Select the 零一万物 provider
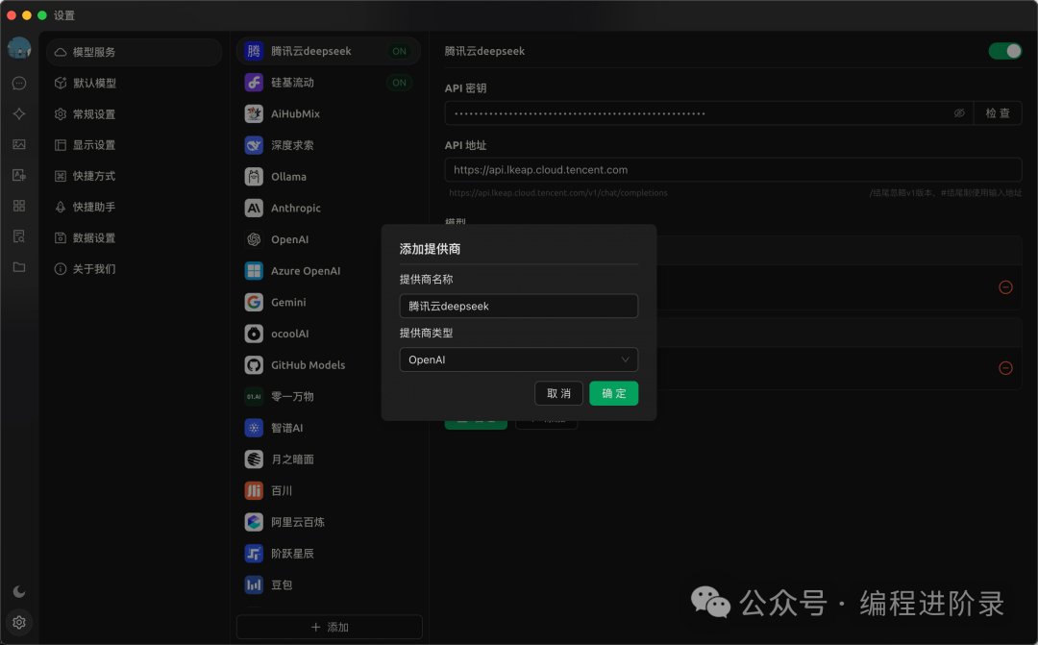The width and height of the screenshot is (1038, 645). (309, 397)
